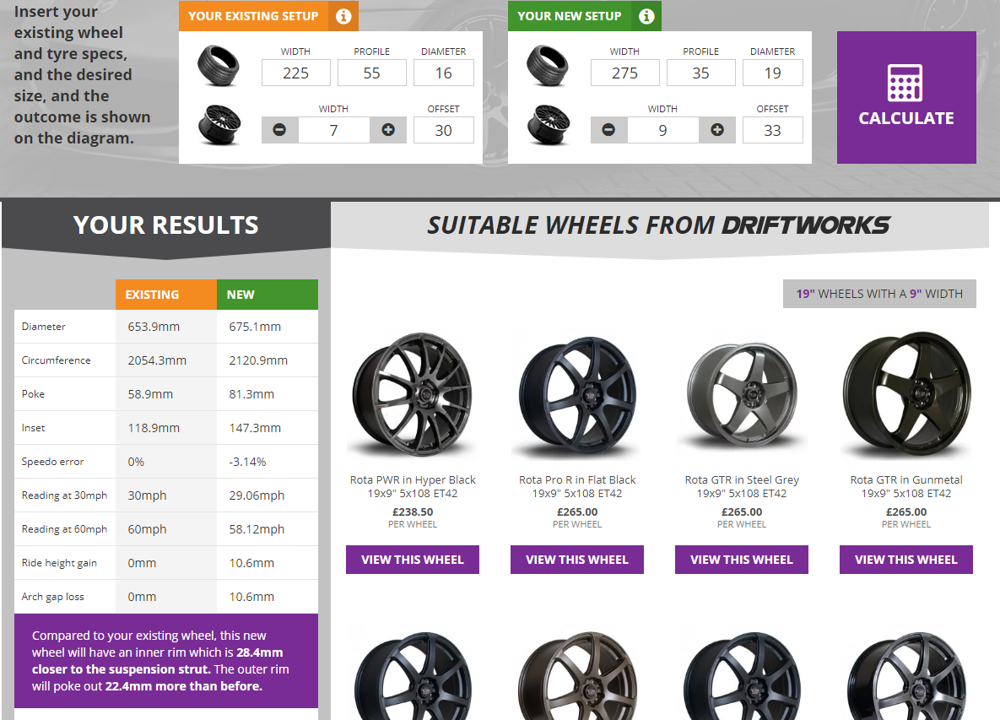
Task: Select existing tyre profile field showing 55
Action: 372,73
